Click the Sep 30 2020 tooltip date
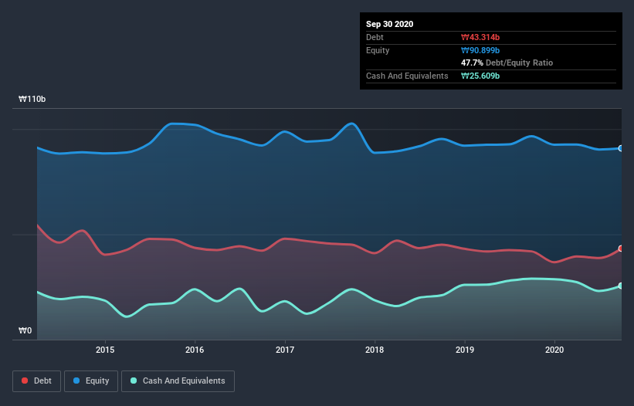634x406 pixels. [x=389, y=24]
